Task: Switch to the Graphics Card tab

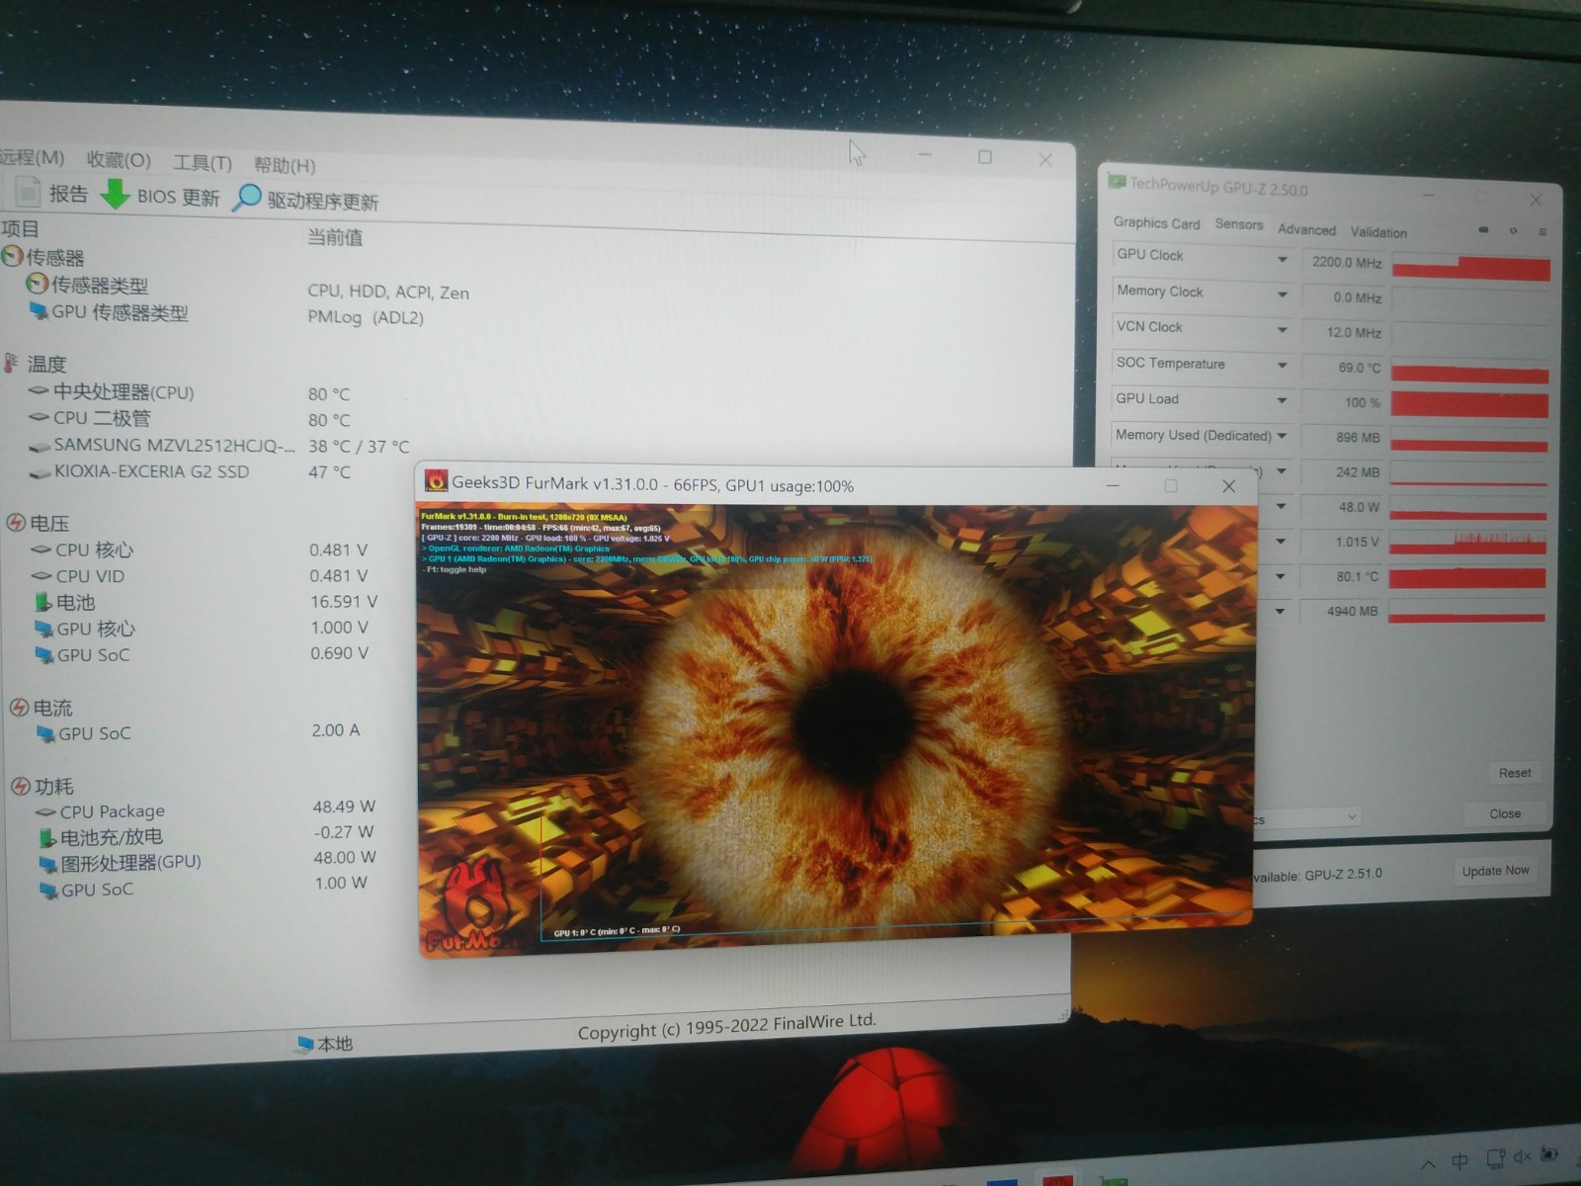Action: [1156, 223]
